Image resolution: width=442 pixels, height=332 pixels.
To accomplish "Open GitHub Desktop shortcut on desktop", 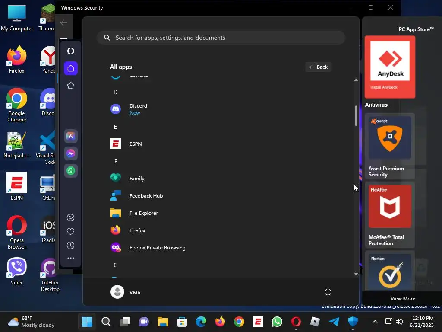I will pos(50,275).
